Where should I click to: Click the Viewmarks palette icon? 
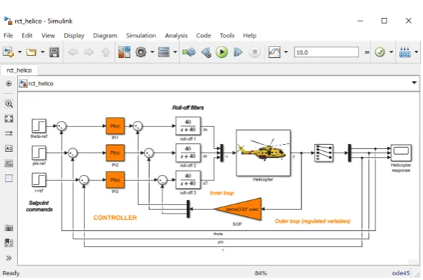click(x=9, y=243)
